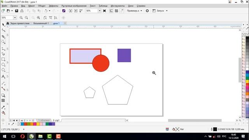Zoom to all objects
249x140 pixels.
click(39, 17)
